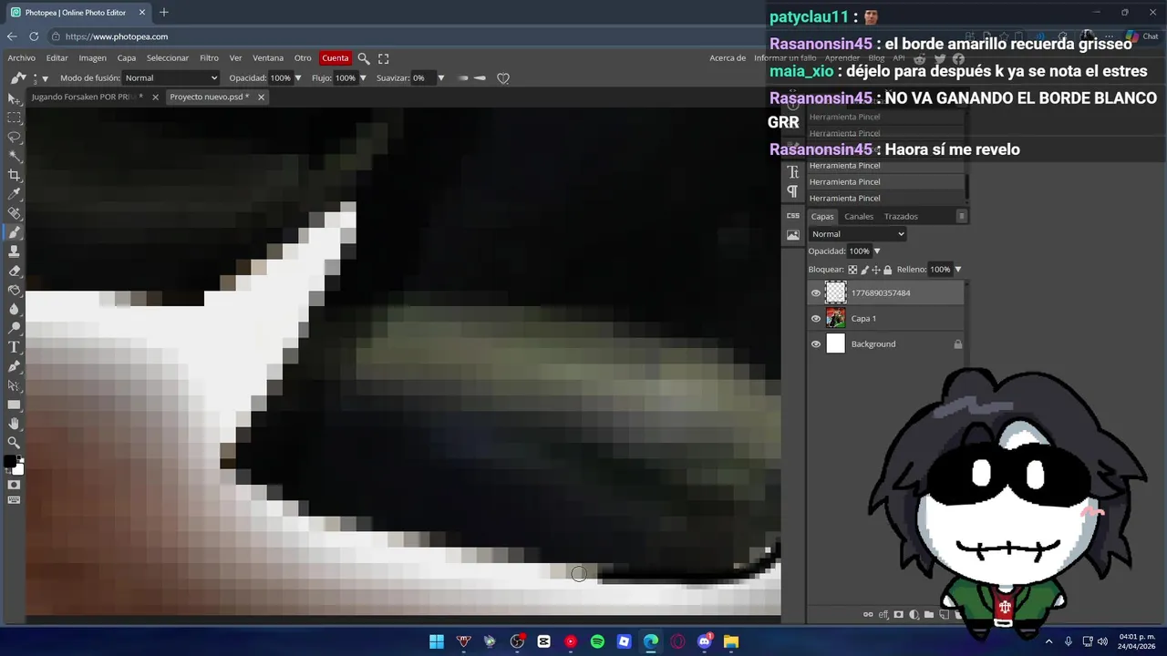Open the Seleccionar menu
Screen dimensions: 1167x656
(168, 58)
